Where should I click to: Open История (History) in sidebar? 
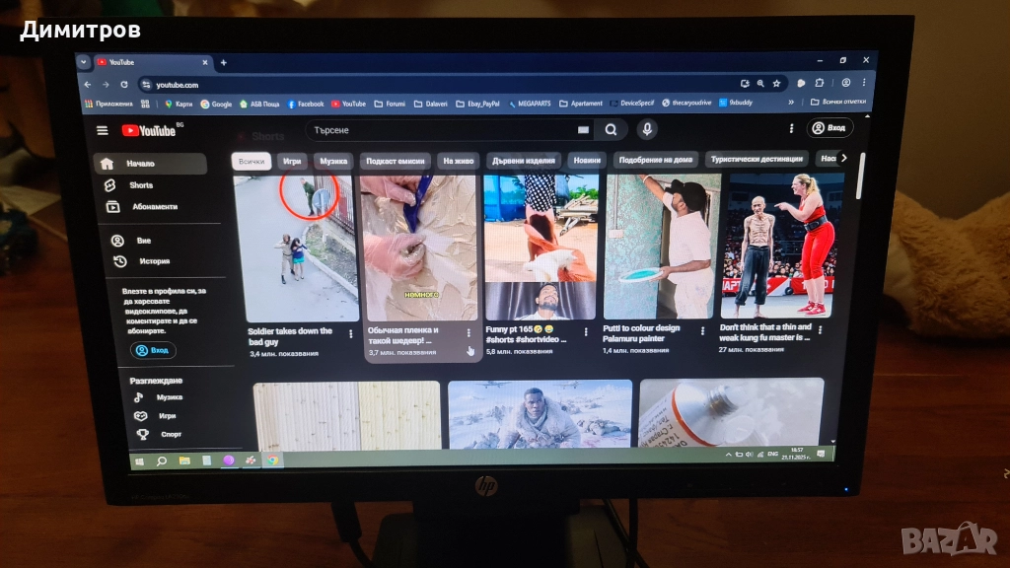154,261
